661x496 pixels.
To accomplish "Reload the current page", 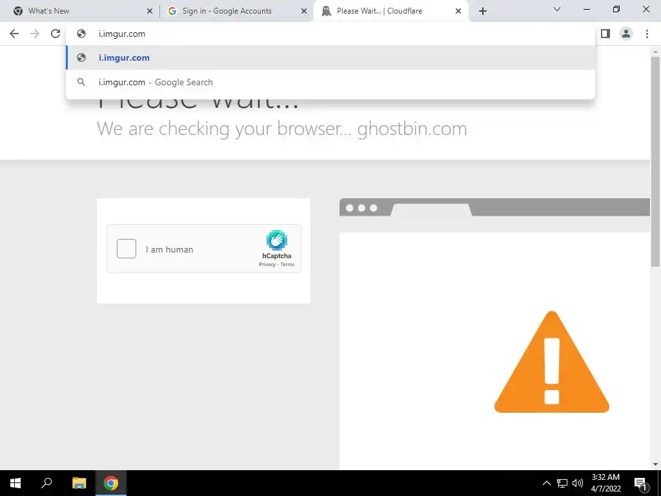I will tap(56, 34).
